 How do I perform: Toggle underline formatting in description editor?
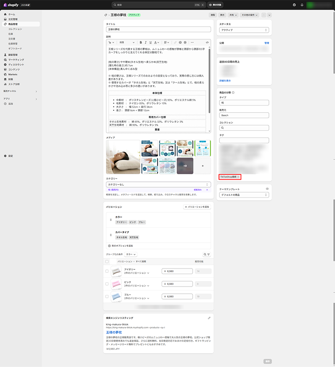click(150, 42)
